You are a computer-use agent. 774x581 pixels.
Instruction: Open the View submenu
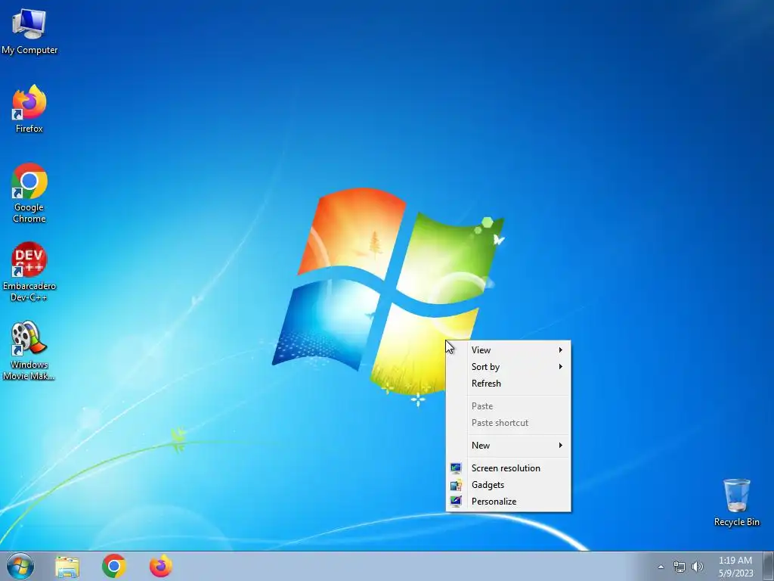pyautogui.click(x=508, y=350)
